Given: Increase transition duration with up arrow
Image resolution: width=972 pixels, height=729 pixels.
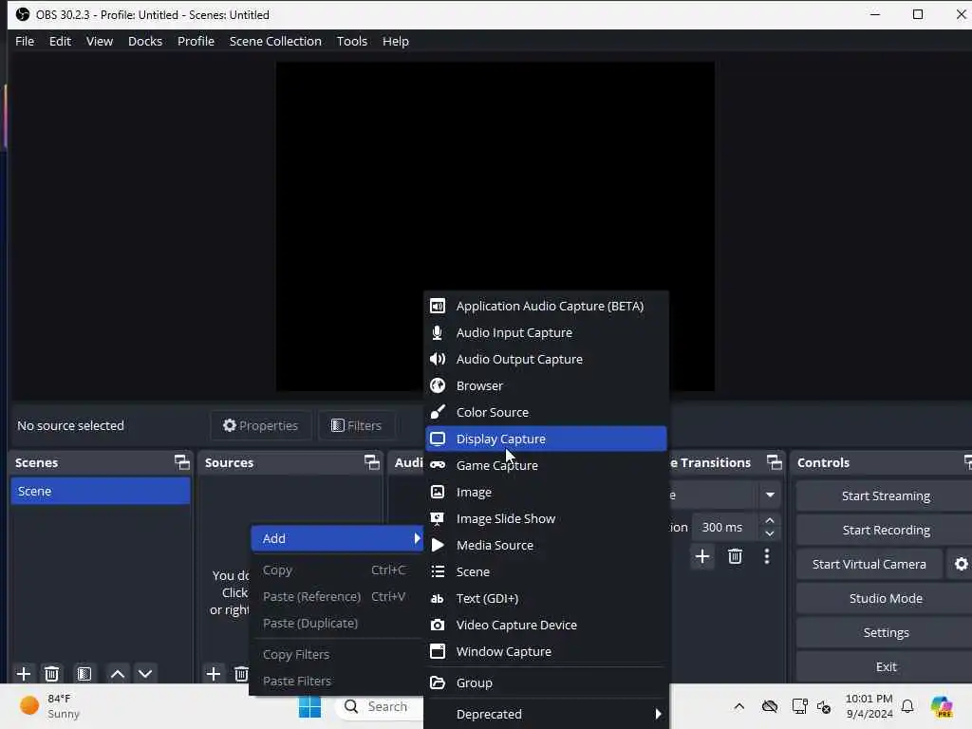Looking at the screenshot, I should [x=770, y=520].
